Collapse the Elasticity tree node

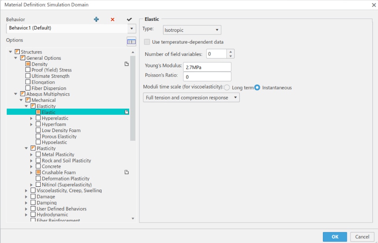[x=26, y=106]
